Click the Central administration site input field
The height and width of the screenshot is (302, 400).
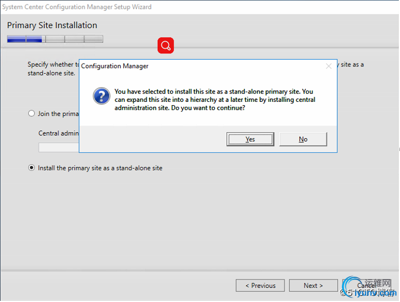(59, 147)
